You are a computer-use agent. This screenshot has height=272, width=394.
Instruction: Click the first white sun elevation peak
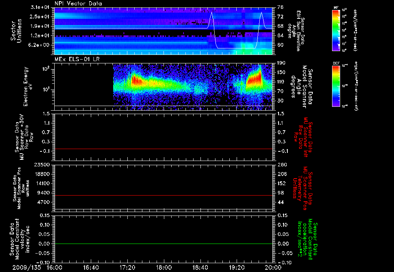212,13
